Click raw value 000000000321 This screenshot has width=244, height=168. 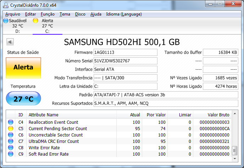tap(215, 141)
